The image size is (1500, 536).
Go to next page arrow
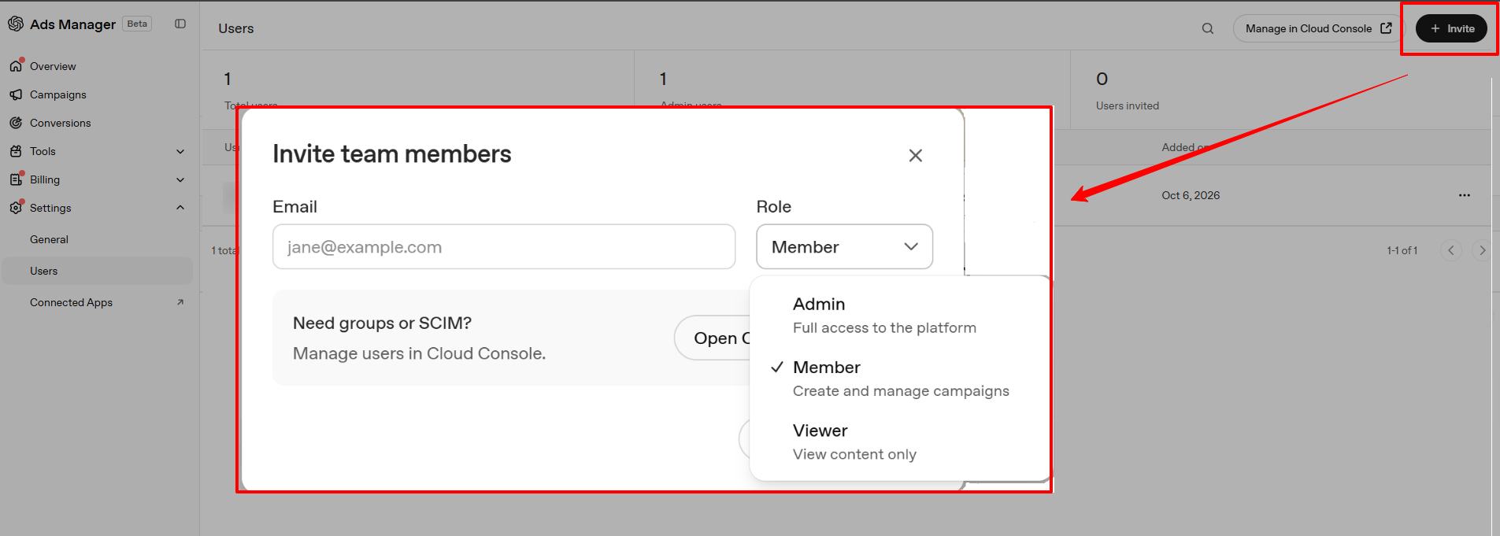click(1482, 250)
